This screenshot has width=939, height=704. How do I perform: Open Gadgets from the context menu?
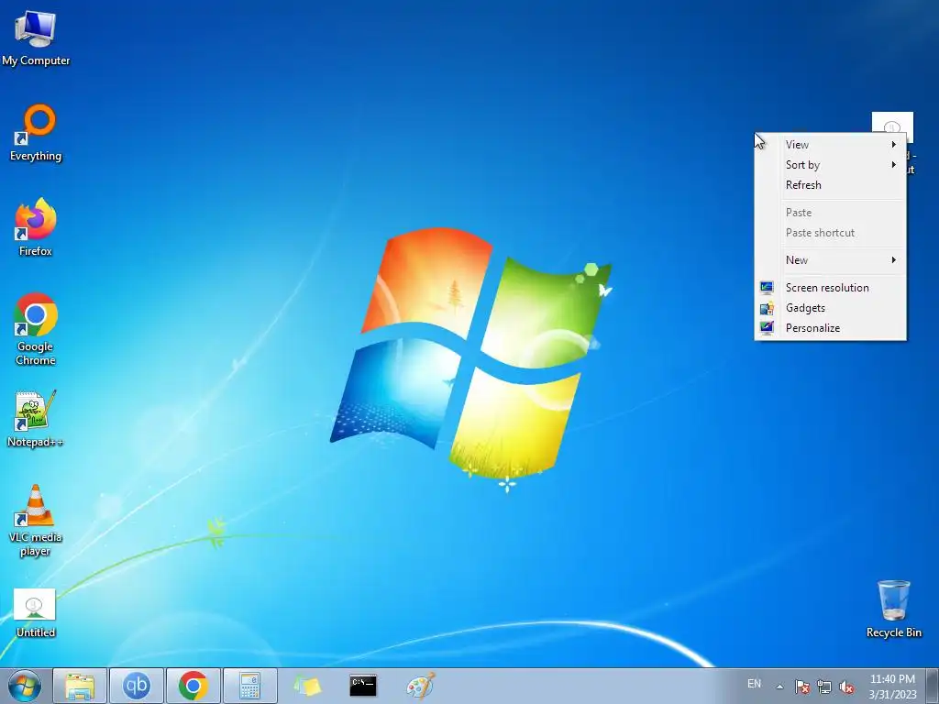tap(831, 308)
